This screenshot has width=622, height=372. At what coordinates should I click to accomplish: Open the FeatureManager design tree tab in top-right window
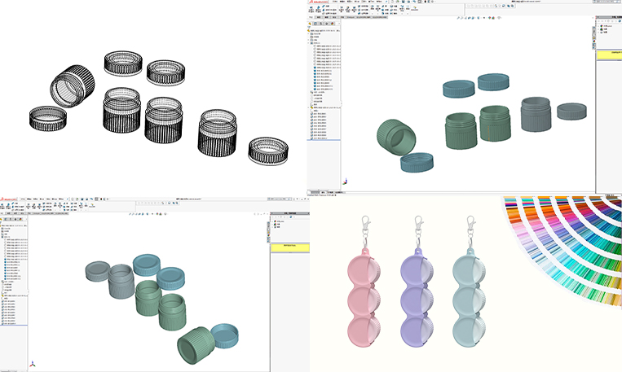point(310,24)
